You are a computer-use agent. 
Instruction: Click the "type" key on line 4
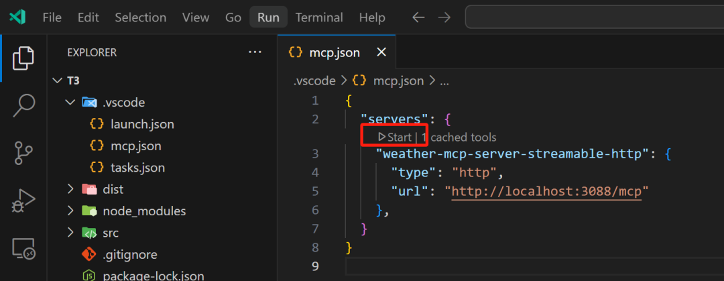coord(413,173)
